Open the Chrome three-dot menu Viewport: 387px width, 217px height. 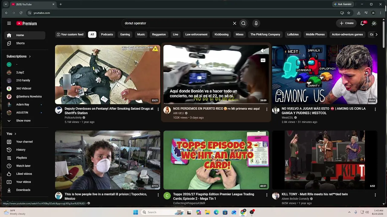click(381, 13)
